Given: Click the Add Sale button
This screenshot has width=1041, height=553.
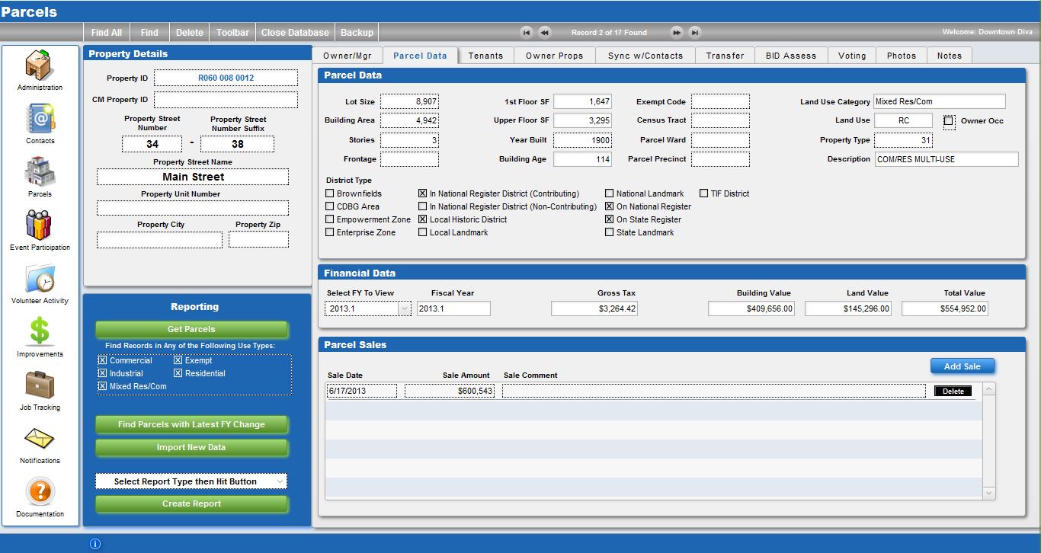Looking at the screenshot, I should coord(962,366).
